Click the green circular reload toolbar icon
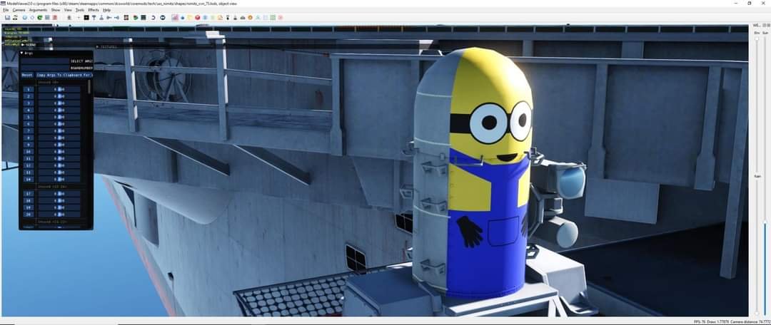The width and height of the screenshot is (771, 325). (x=40, y=18)
